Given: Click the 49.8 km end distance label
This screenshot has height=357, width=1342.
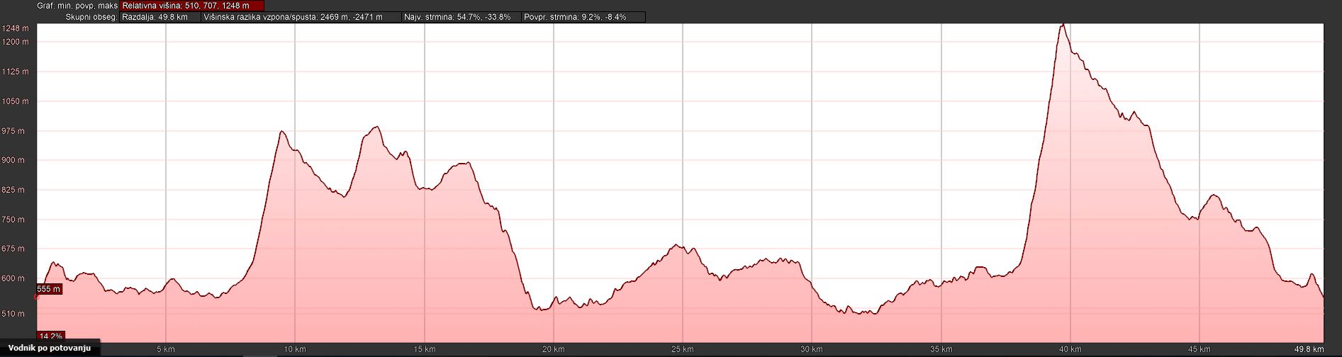Looking at the screenshot, I should (1309, 349).
